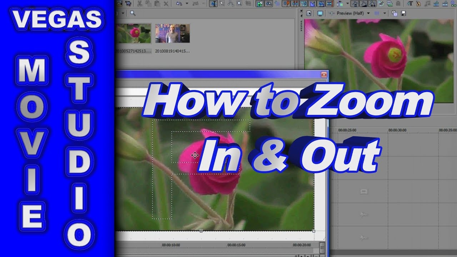Click the audio track icon right of the music note
The width and height of the screenshot is (457, 257).
click(x=437, y=4)
